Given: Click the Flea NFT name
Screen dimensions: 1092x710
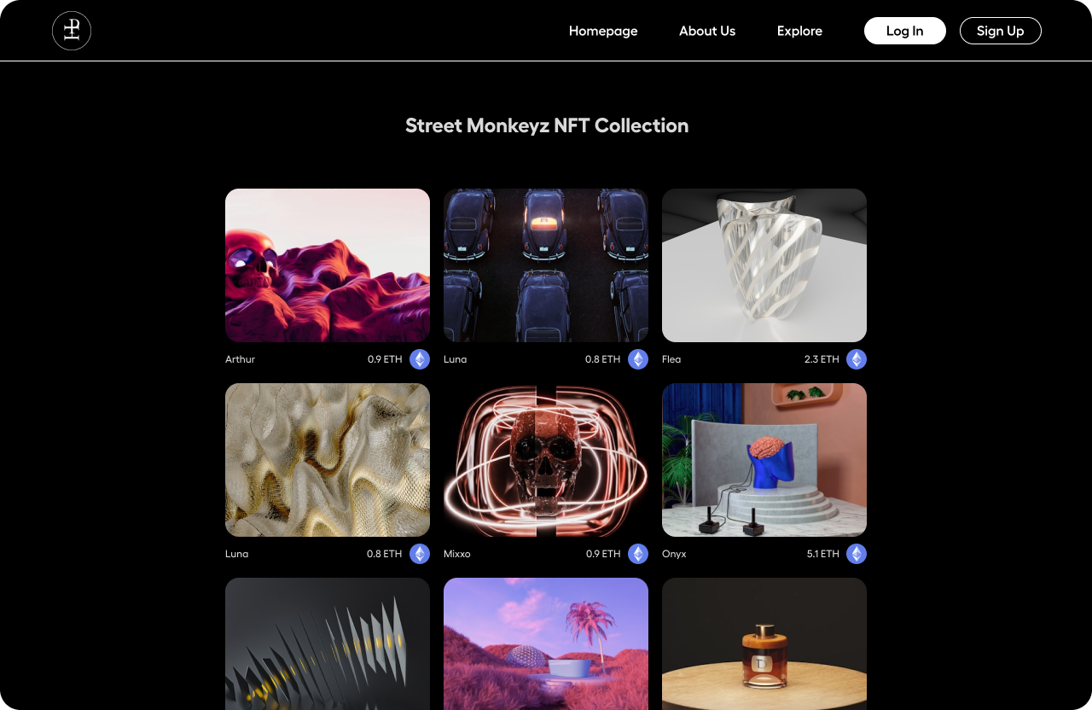Looking at the screenshot, I should (671, 359).
